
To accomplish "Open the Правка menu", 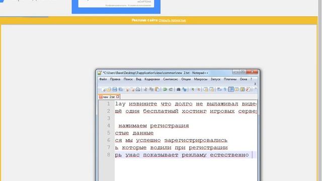I will point(115,79).
